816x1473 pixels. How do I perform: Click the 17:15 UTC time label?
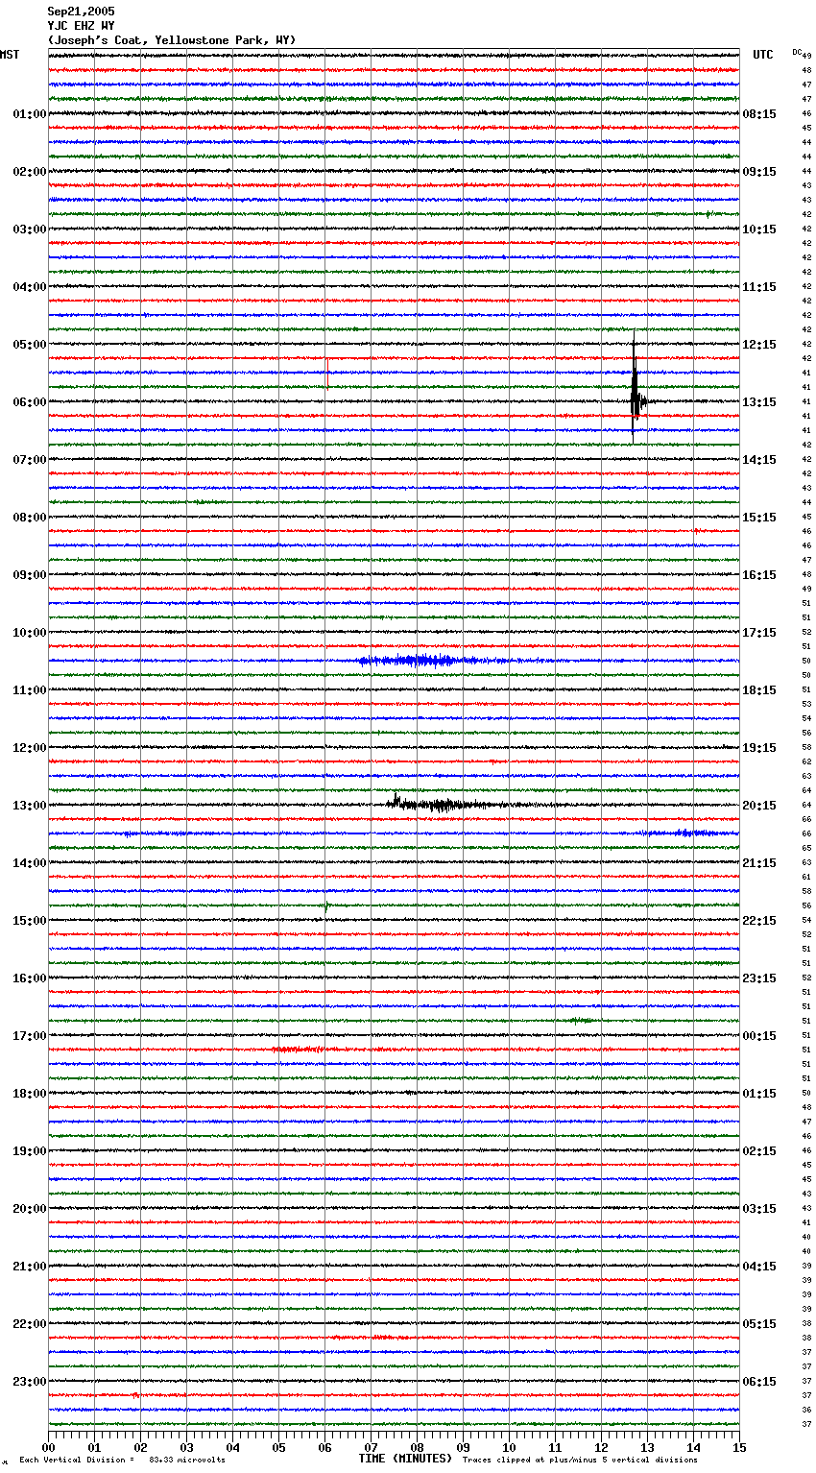coord(759,633)
